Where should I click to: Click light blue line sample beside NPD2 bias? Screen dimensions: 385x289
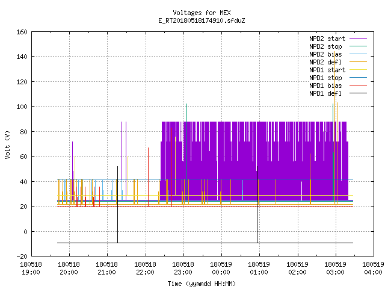[359, 54]
